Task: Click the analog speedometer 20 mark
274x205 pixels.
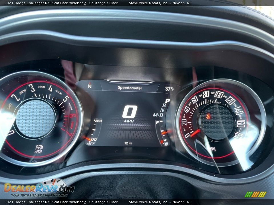Action: tap(184, 122)
